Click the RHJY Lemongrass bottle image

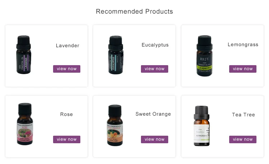(x=204, y=56)
